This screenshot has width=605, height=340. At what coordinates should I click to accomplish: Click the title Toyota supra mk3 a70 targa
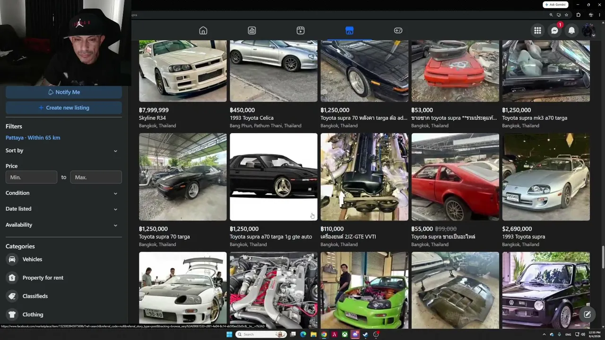pyautogui.click(x=535, y=118)
